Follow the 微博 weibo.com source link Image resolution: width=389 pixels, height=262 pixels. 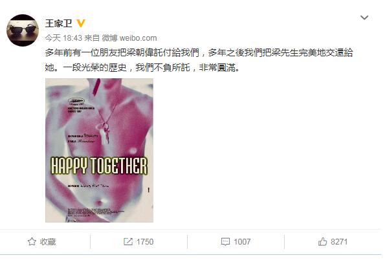[129, 38]
